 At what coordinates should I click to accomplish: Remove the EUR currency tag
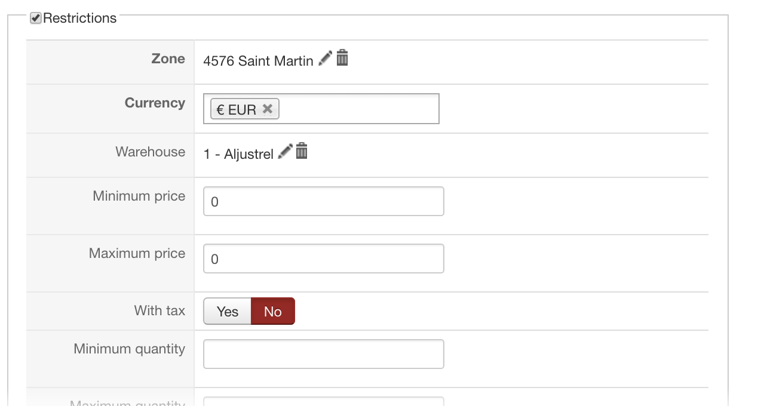[268, 109]
